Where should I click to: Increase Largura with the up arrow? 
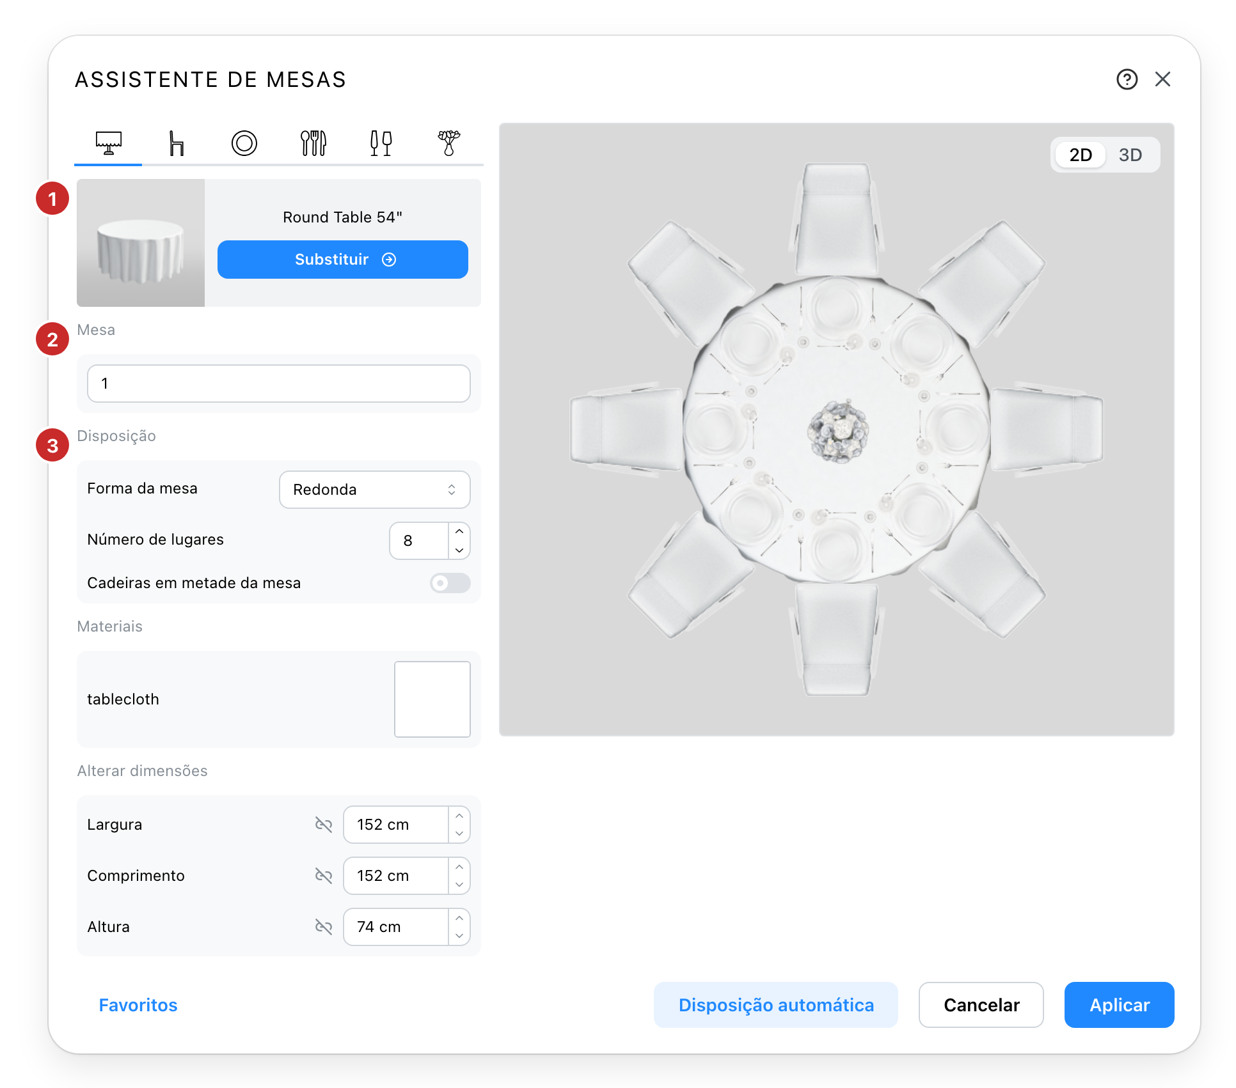[x=459, y=816]
